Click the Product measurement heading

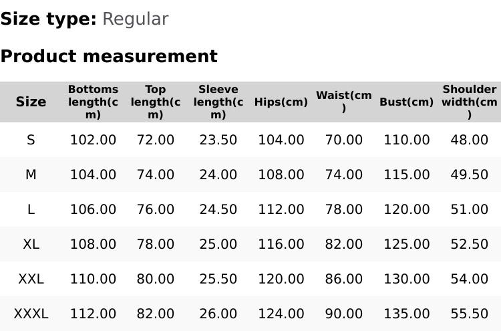tap(109, 56)
